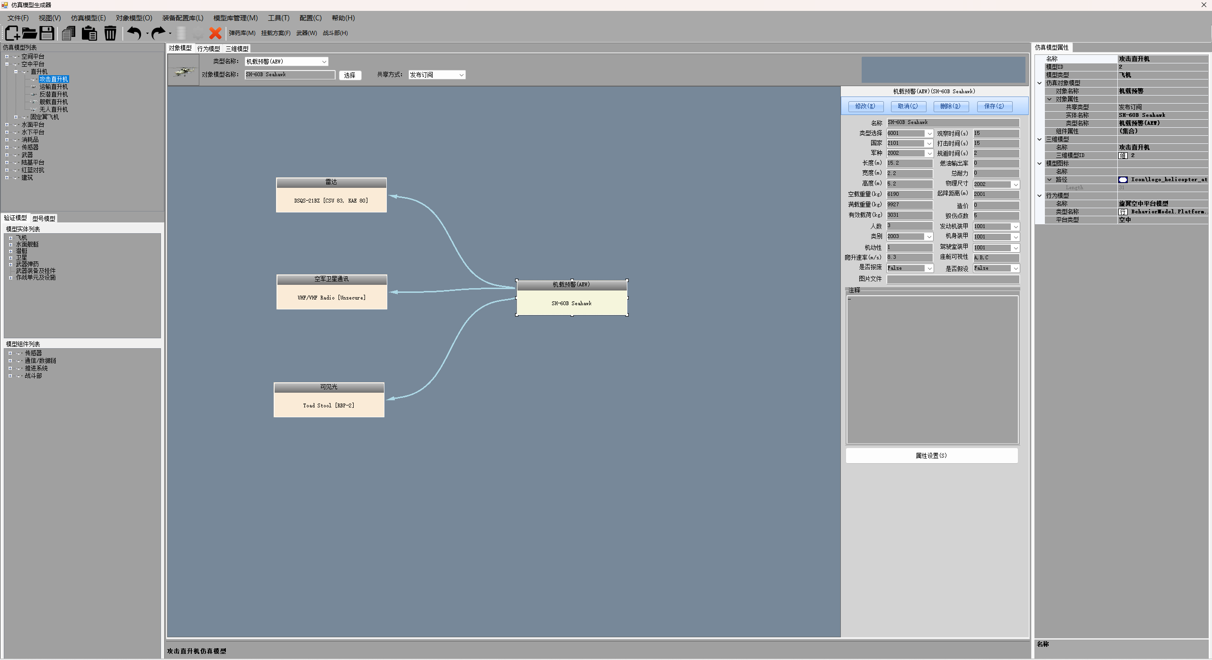Select the 验证模型 tab
This screenshot has width=1212, height=660.
coord(16,218)
